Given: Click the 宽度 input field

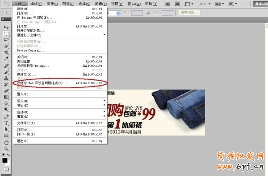Looking at the screenshot, I should pyautogui.click(x=137, y=13).
